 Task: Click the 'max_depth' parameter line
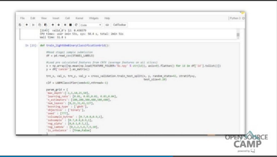68,93
